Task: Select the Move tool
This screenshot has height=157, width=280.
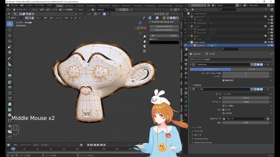Action: click(x=10, y=36)
